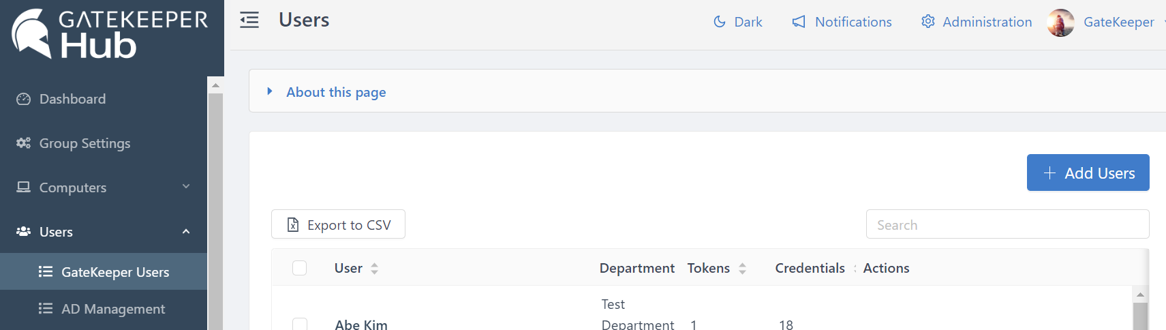Export the user list to CSV
1166x330 pixels.
pos(338,224)
